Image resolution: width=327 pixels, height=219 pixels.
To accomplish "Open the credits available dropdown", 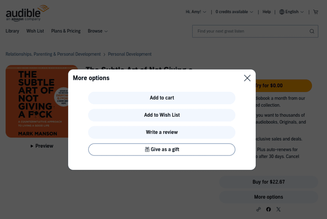I will point(234,12).
